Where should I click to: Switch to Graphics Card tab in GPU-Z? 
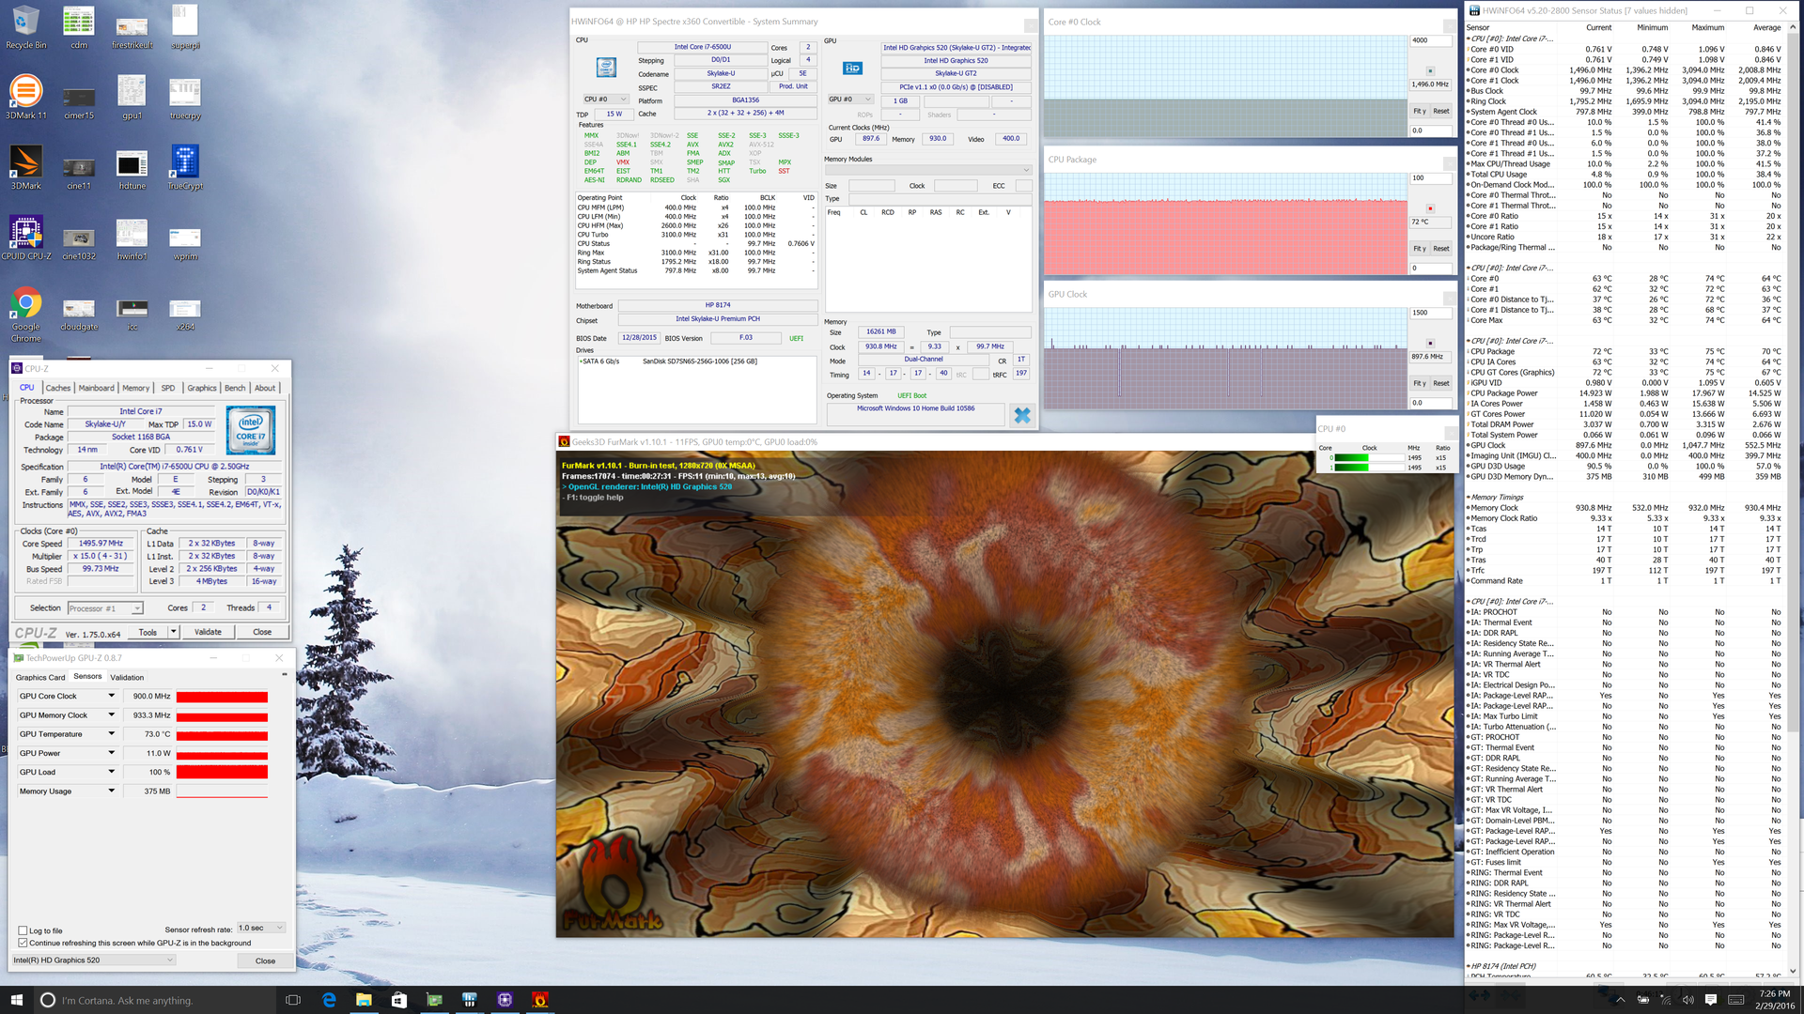[40, 677]
